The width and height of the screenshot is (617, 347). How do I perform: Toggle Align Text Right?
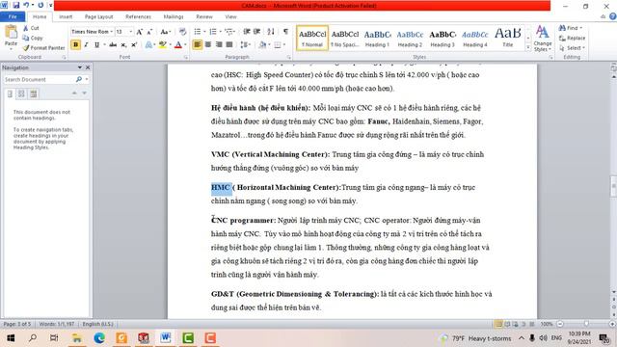219,45
